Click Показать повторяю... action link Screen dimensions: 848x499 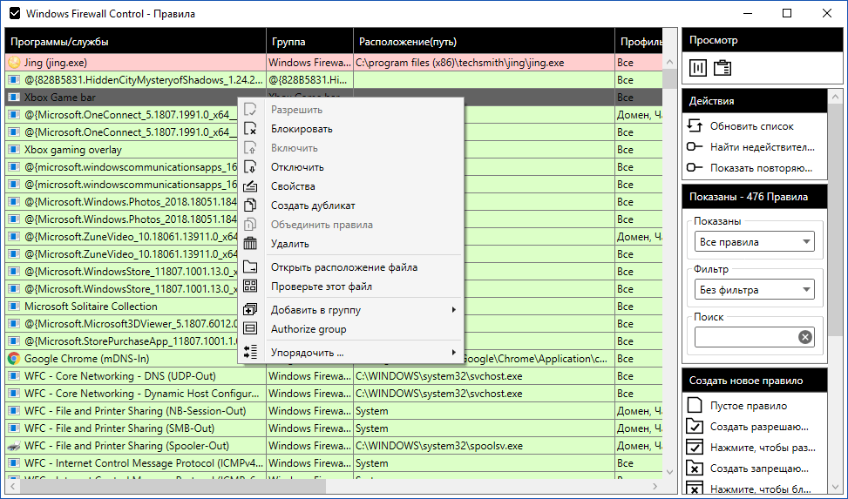pyautogui.click(x=762, y=167)
